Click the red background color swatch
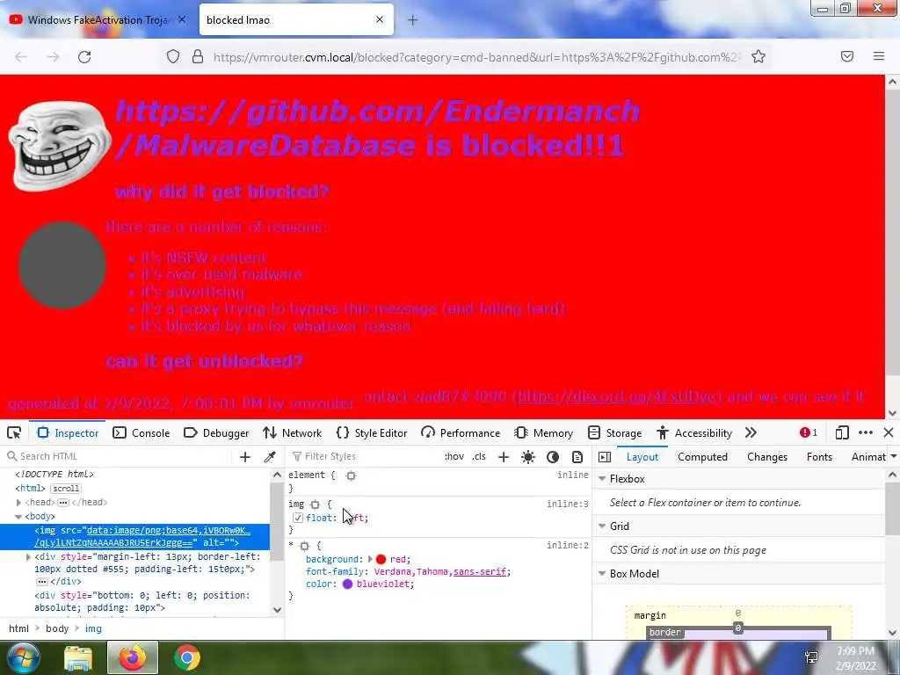This screenshot has height=675, width=900. coord(381,559)
